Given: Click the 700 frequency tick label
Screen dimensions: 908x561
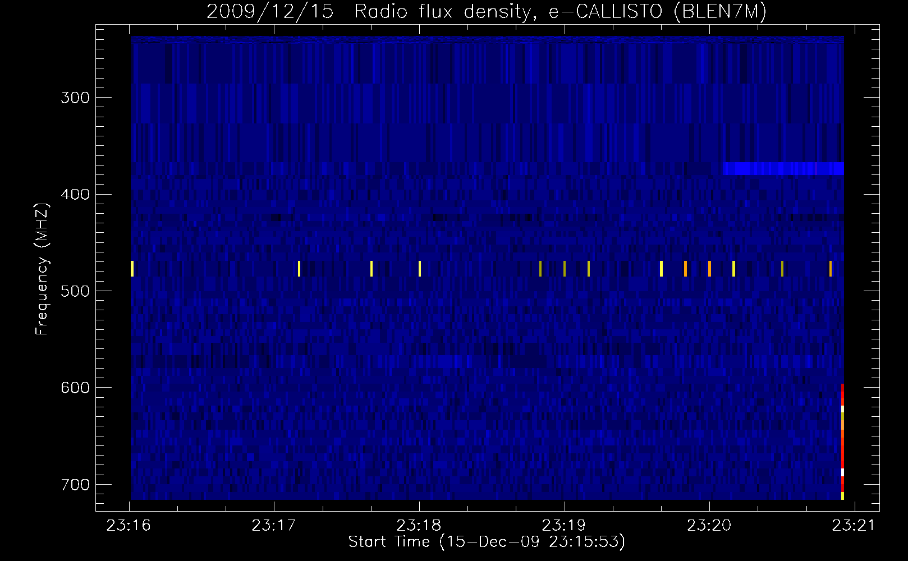Looking at the screenshot, I should (75, 484).
